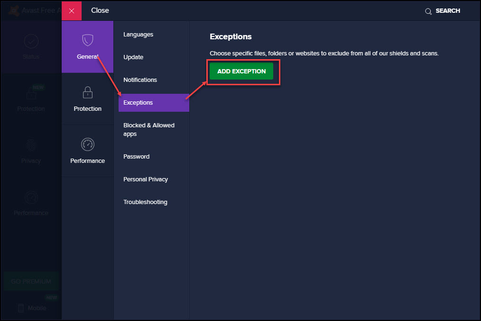This screenshot has height=321, width=481.
Task: Click the Close label text
Action: [100, 10]
